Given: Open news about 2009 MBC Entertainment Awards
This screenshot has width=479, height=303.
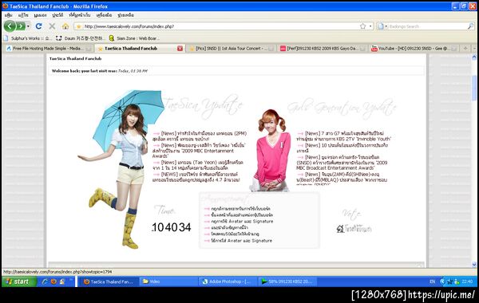Looking at the screenshot, I should 199,151.
